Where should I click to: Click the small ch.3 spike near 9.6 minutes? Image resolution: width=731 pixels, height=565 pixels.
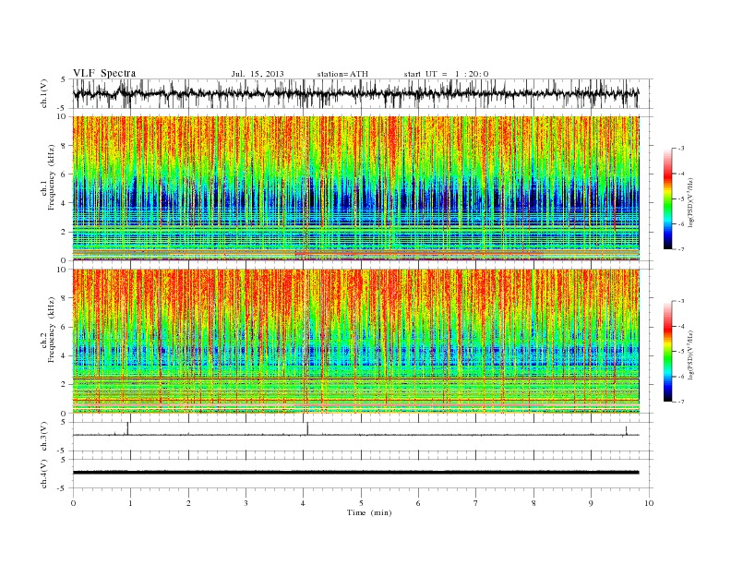[626, 431]
